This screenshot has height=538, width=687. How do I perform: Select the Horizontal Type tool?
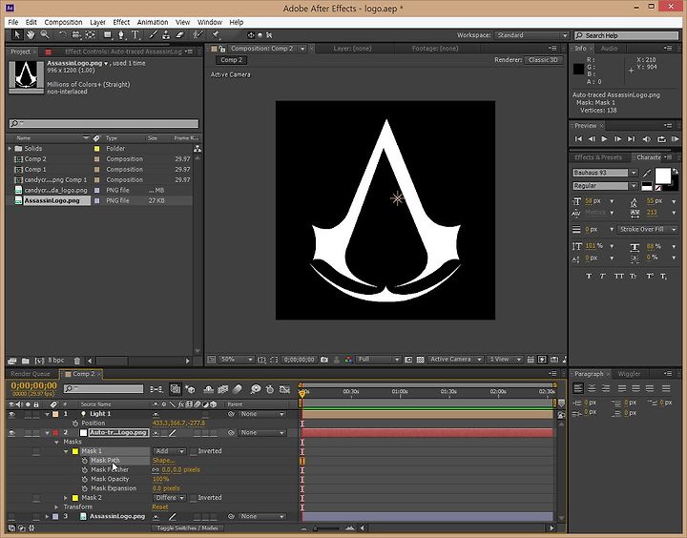tap(135, 34)
